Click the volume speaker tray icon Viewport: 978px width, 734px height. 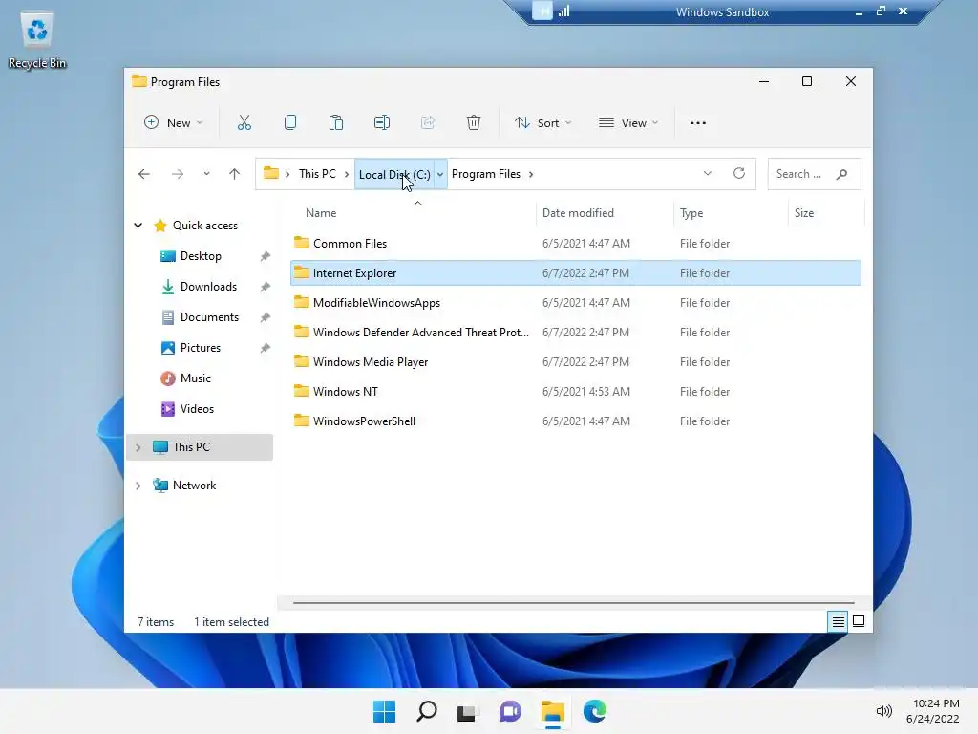pyautogui.click(x=883, y=711)
